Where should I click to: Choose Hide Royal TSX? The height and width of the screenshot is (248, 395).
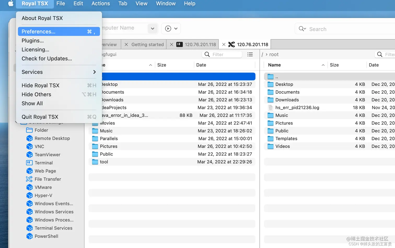(x=59, y=86)
